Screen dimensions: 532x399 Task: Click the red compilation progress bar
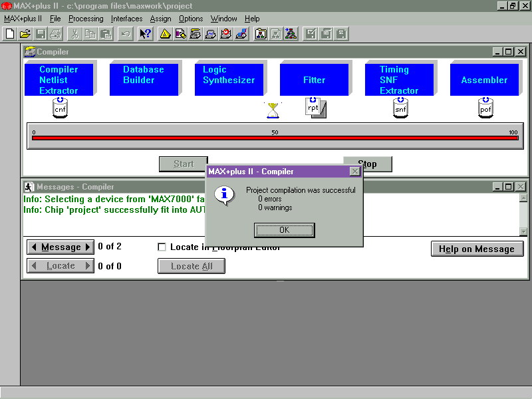275,138
